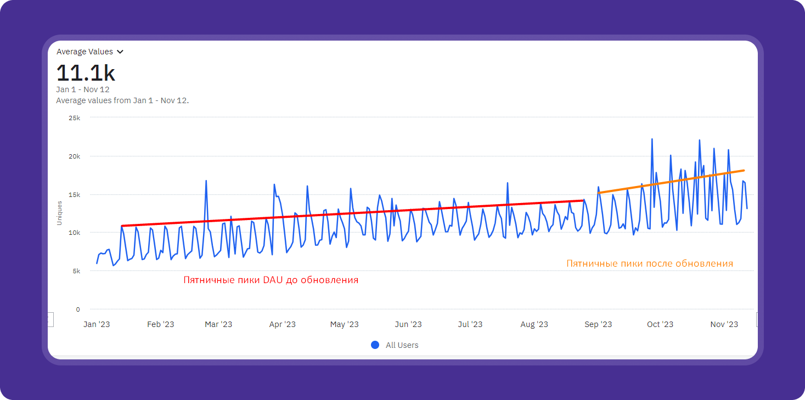Open the Average Values dropdown
The height and width of the screenshot is (400, 805).
pyautogui.click(x=85, y=52)
